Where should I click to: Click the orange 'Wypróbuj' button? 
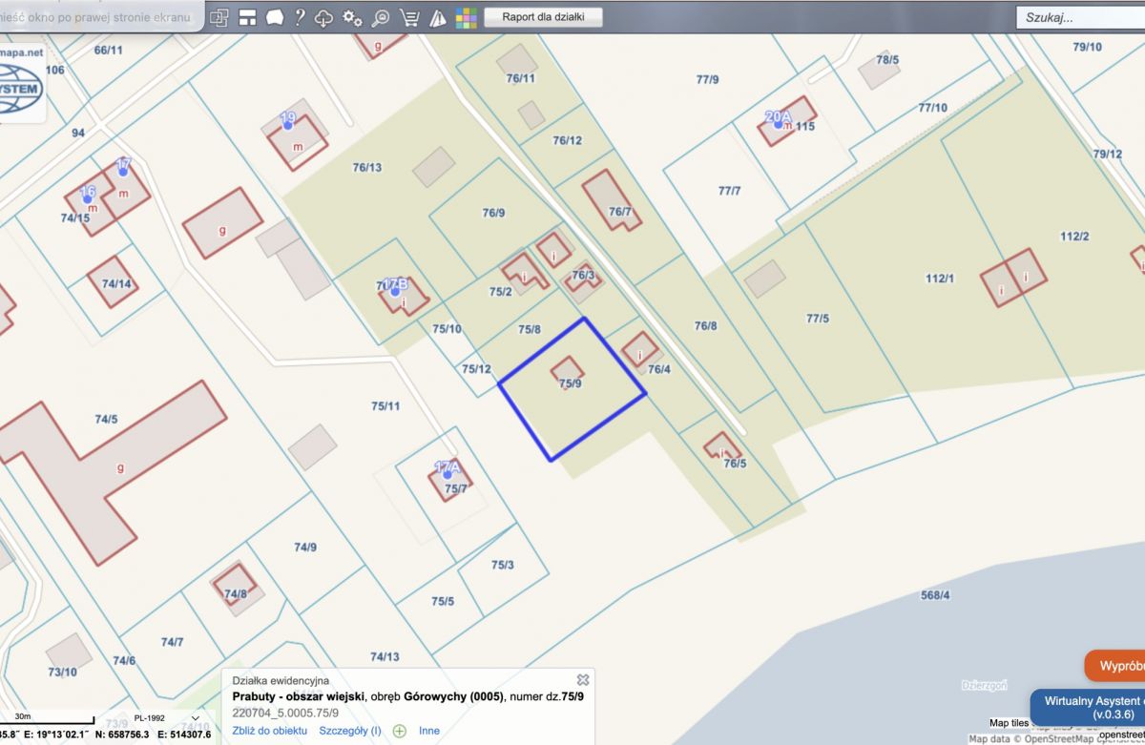pyautogui.click(x=1116, y=665)
